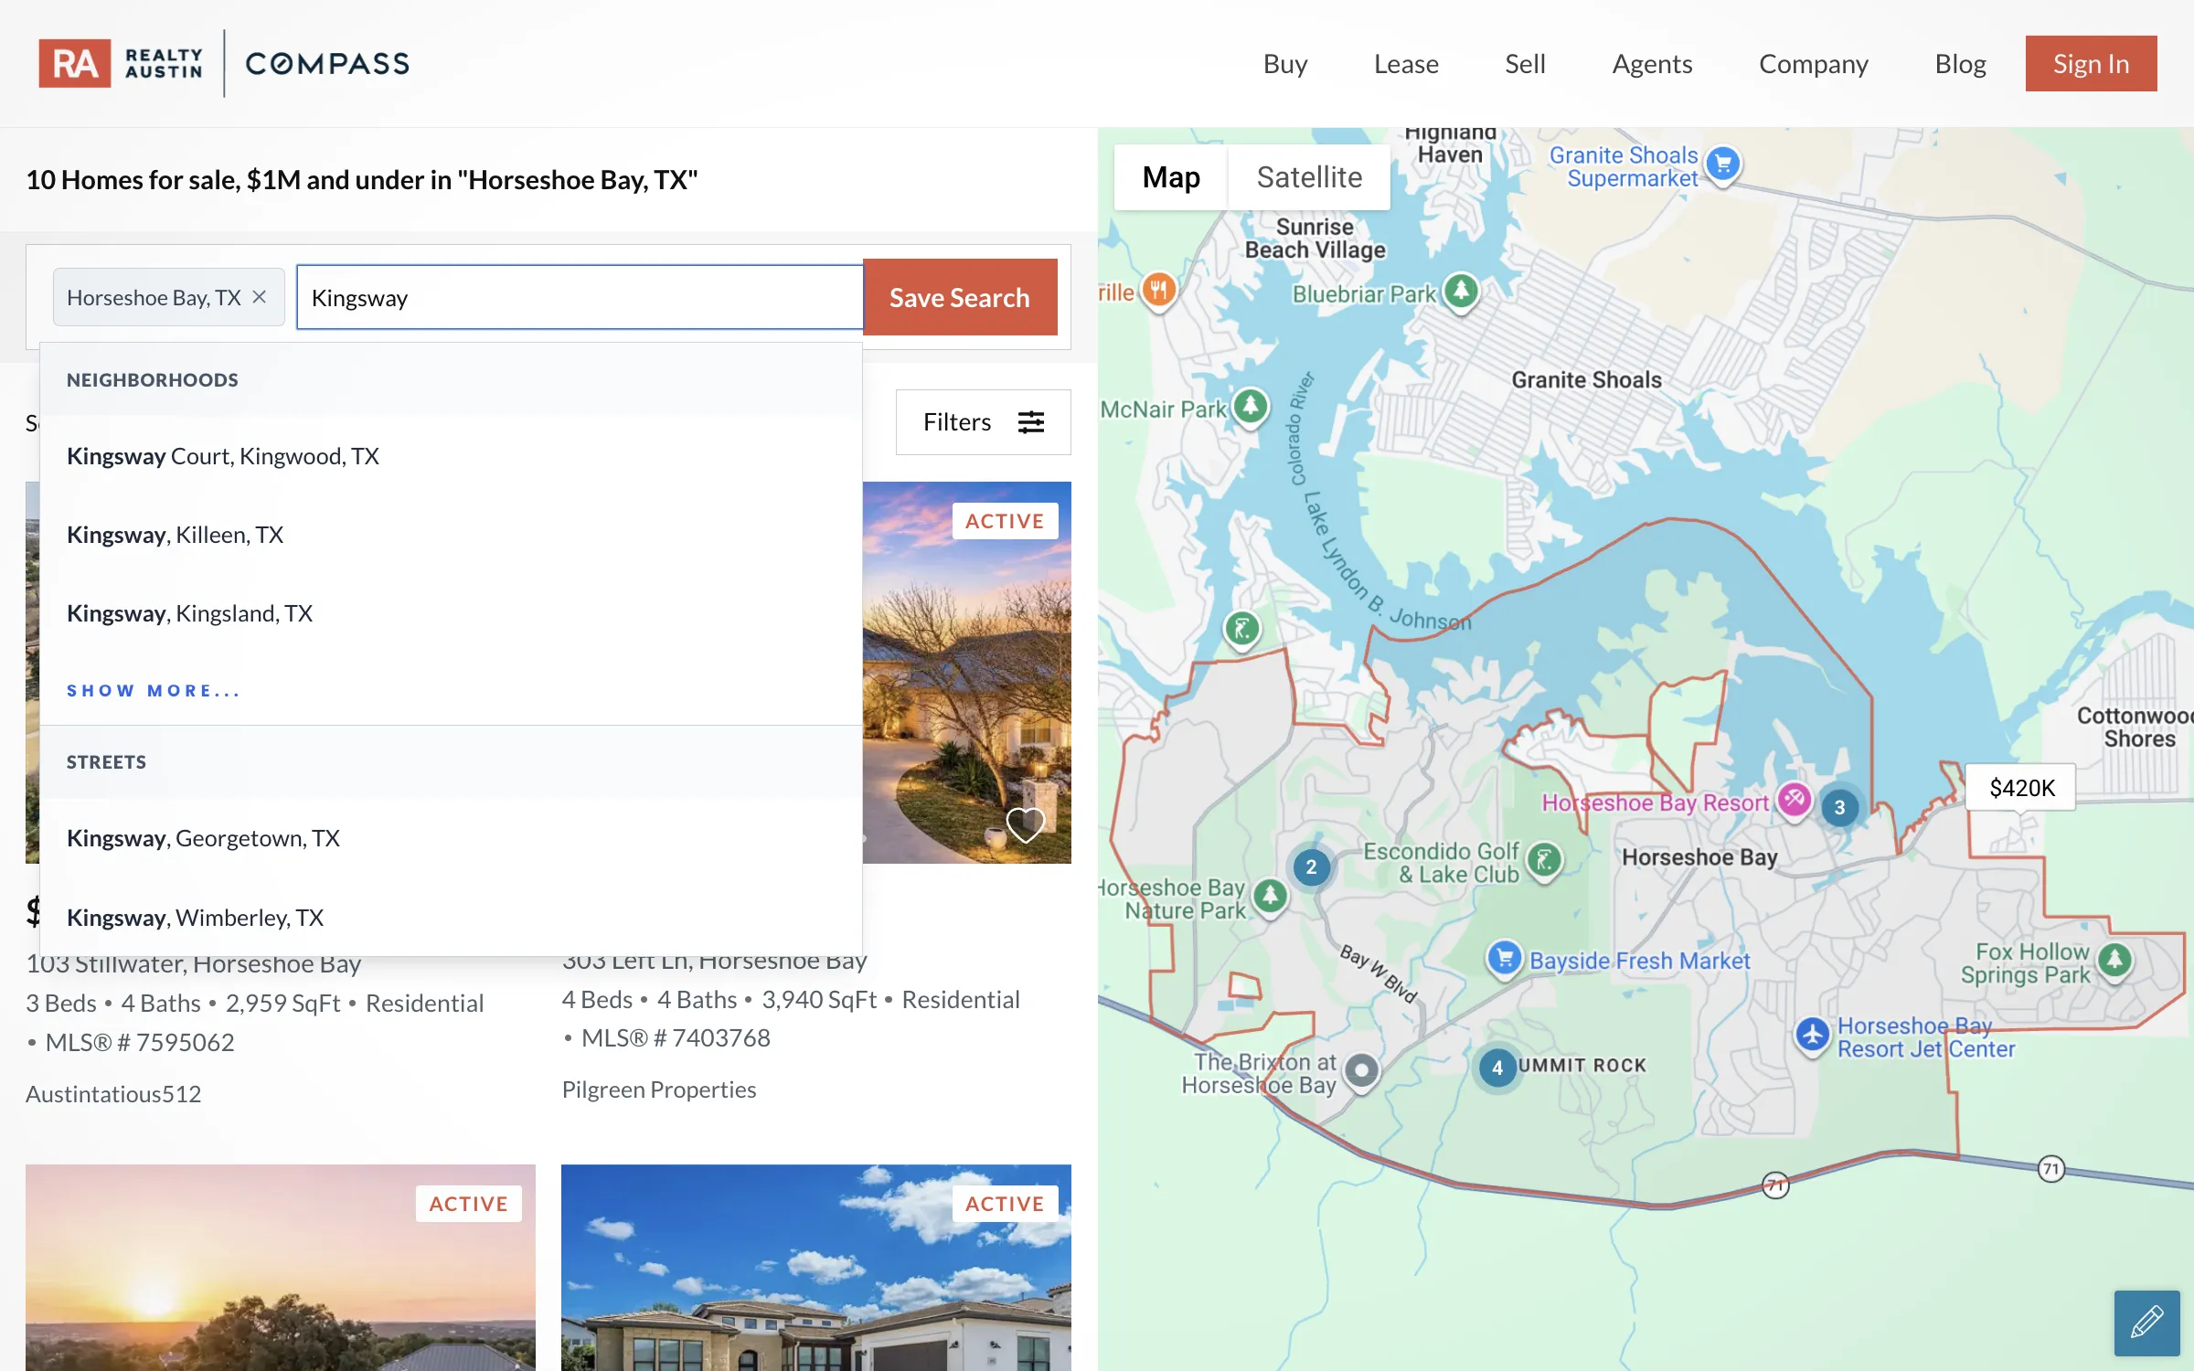
Task: Click the orange restaurant pin on the map
Action: click(1159, 292)
